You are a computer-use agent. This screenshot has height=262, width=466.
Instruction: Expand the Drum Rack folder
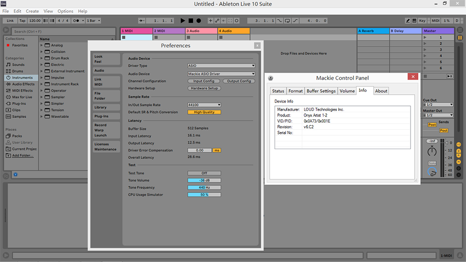[41, 58]
